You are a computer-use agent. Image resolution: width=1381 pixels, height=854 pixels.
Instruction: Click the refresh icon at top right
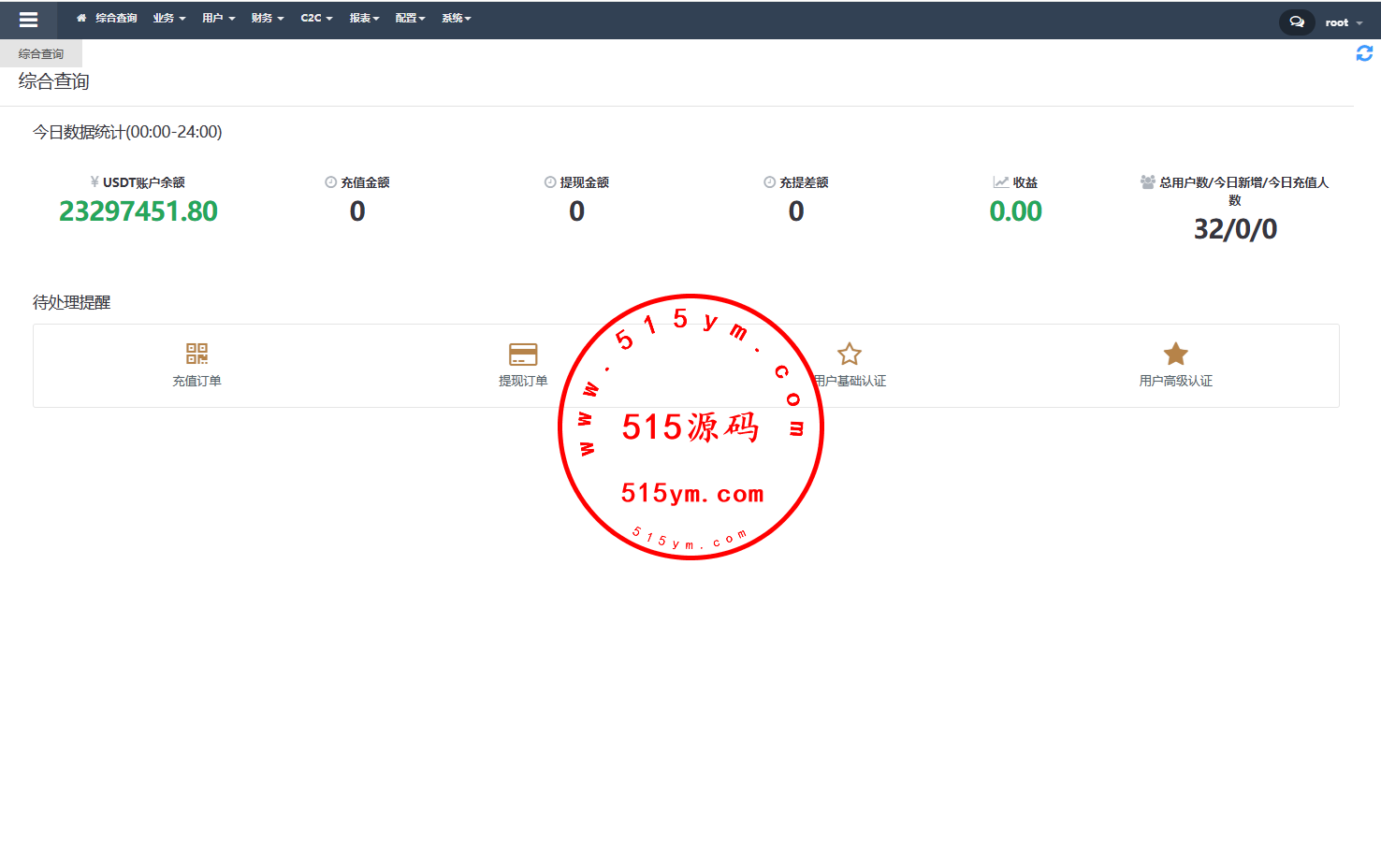click(1364, 54)
